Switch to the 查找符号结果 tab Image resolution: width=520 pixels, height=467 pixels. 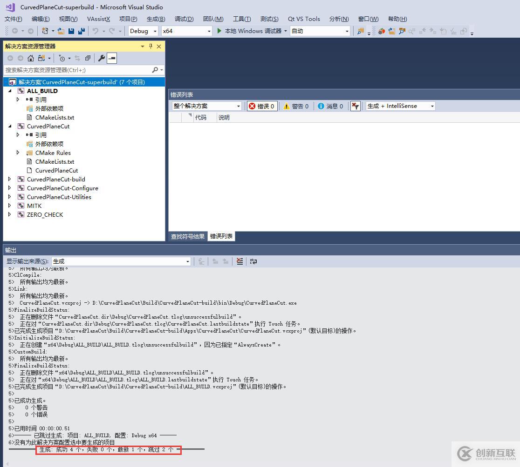pyautogui.click(x=188, y=236)
